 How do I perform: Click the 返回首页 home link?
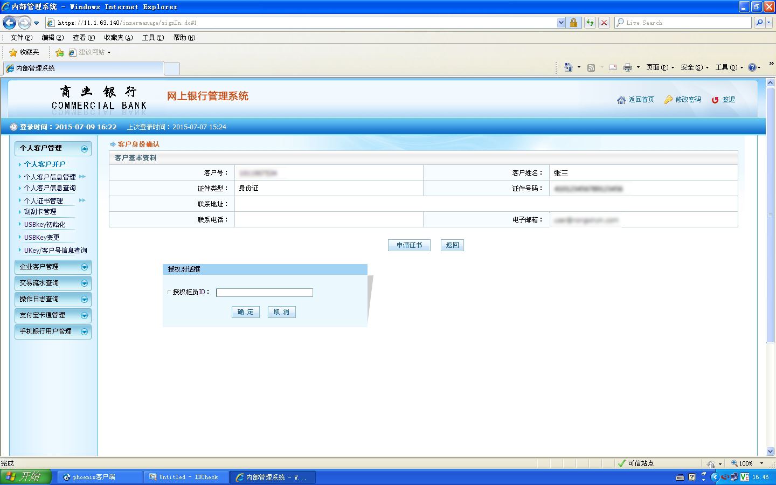click(x=636, y=100)
